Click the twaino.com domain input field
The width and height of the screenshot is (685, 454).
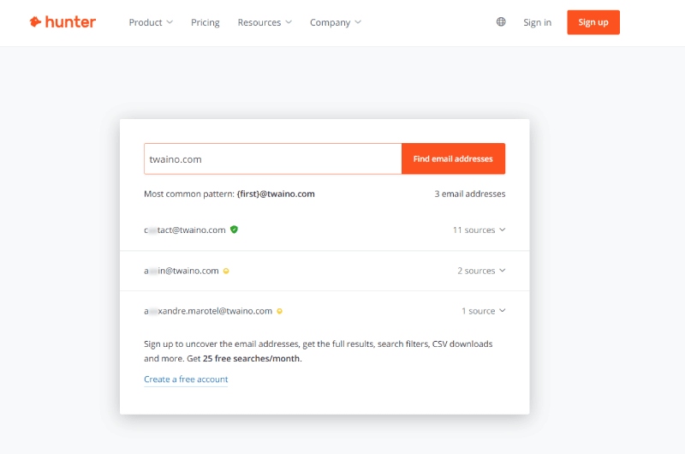(x=272, y=158)
